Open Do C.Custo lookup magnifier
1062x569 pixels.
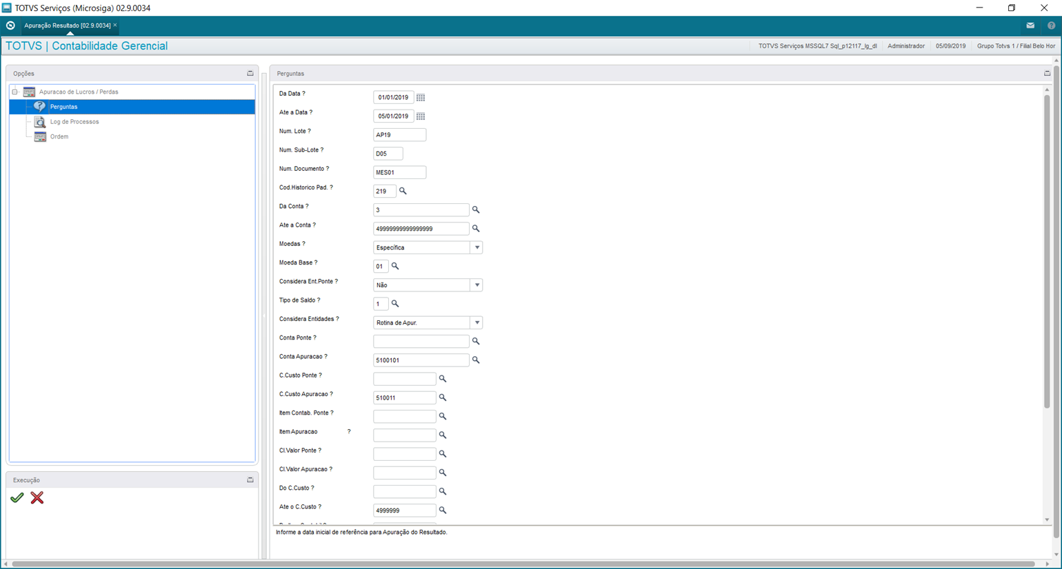tap(443, 492)
